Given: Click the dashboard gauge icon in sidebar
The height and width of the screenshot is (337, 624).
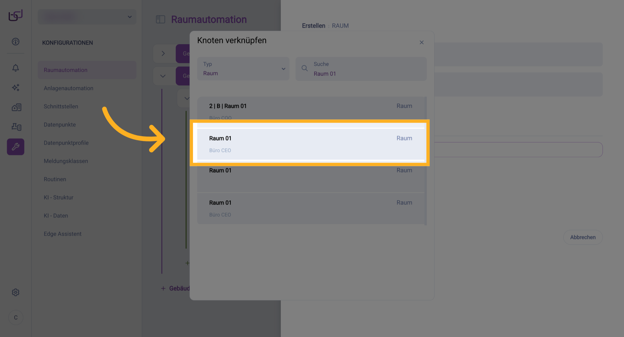Looking at the screenshot, I should coord(16,42).
